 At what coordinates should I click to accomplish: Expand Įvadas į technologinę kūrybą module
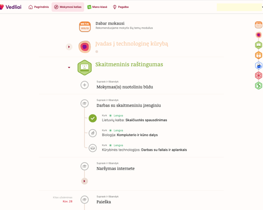tap(69, 47)
